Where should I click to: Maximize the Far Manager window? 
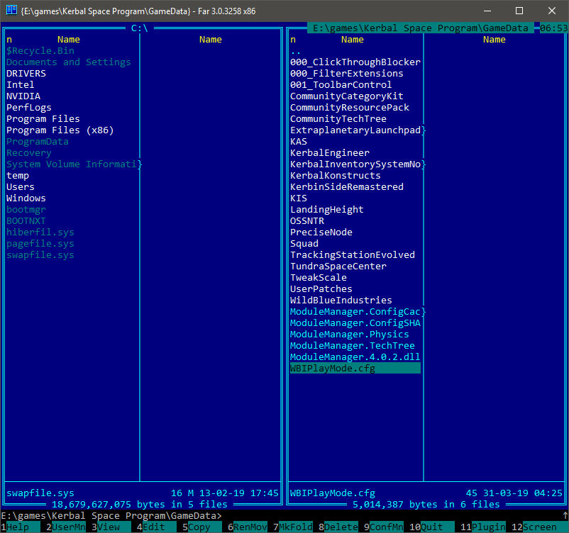click(519, 11)
